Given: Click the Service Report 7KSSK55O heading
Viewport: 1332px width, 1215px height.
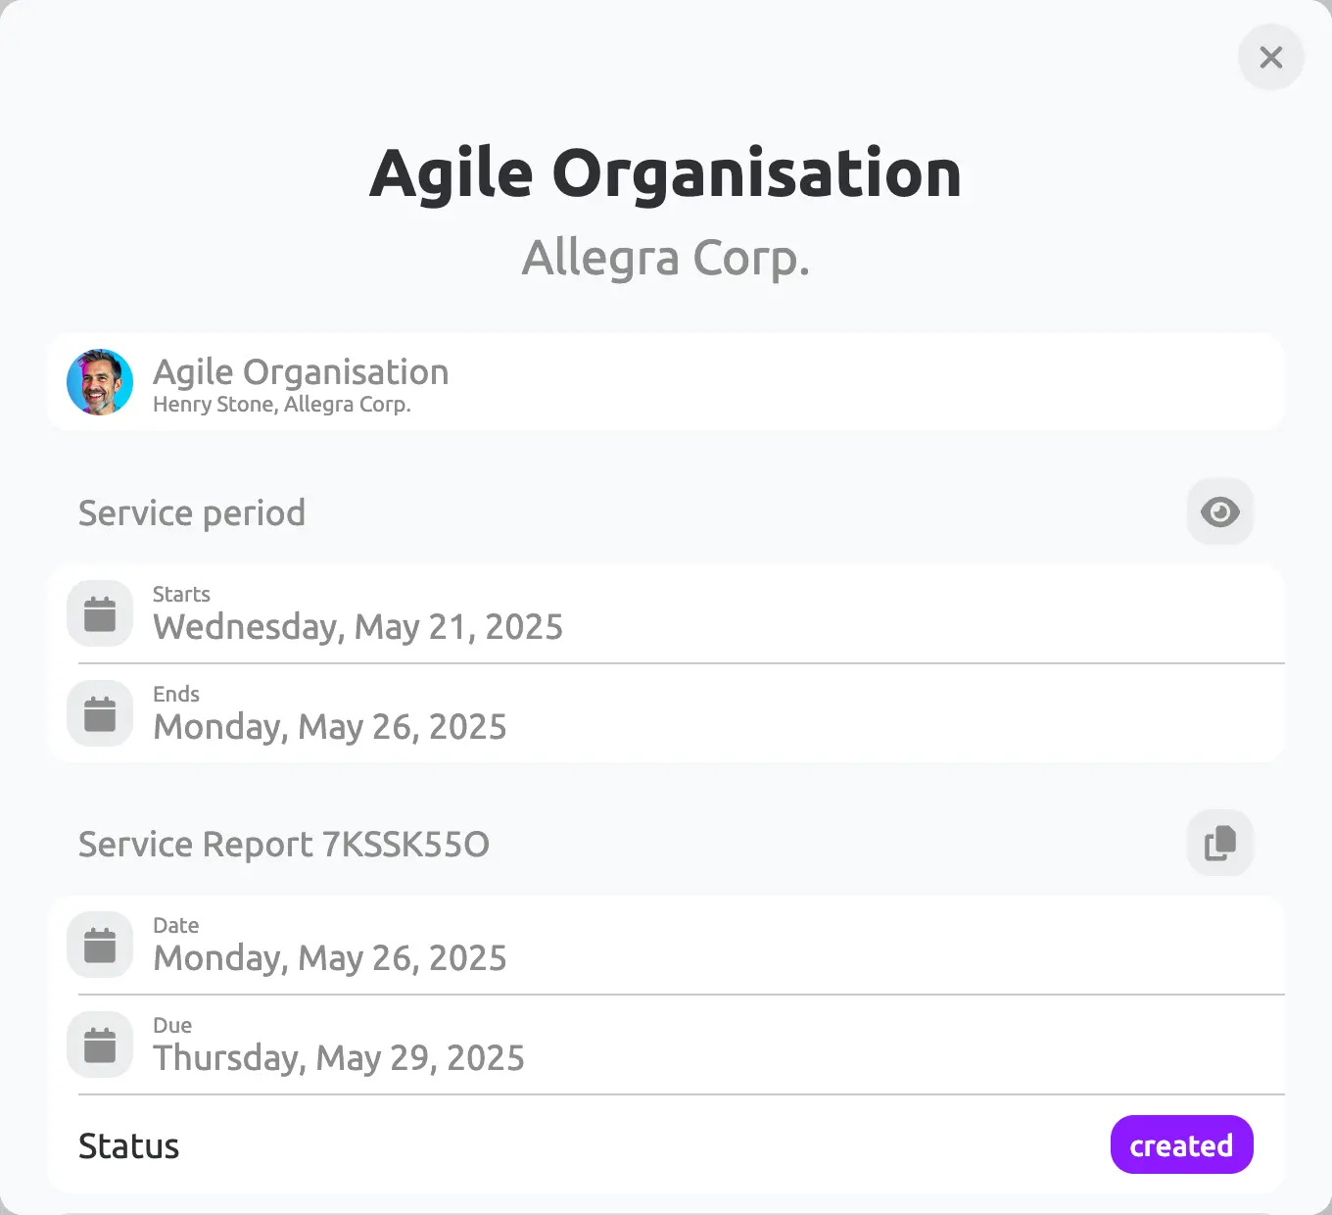Looking at the screenshot, I should point(284,844).
